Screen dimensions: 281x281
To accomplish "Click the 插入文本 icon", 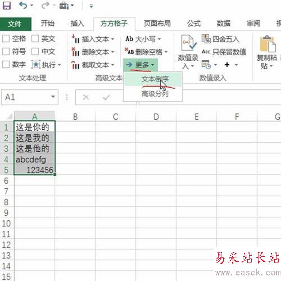I will (x=75, y=39).
